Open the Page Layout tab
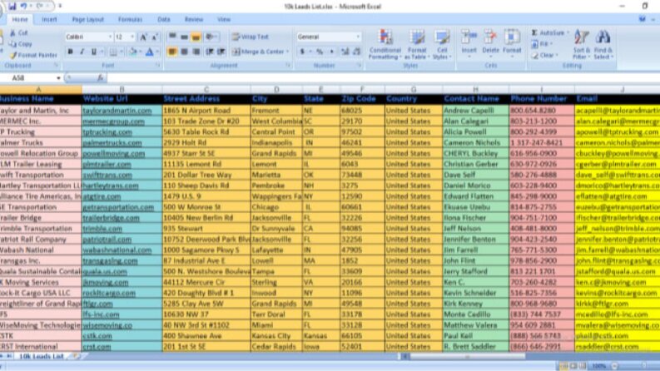Viewport: 660px width, 371px height. pos(87,19)
